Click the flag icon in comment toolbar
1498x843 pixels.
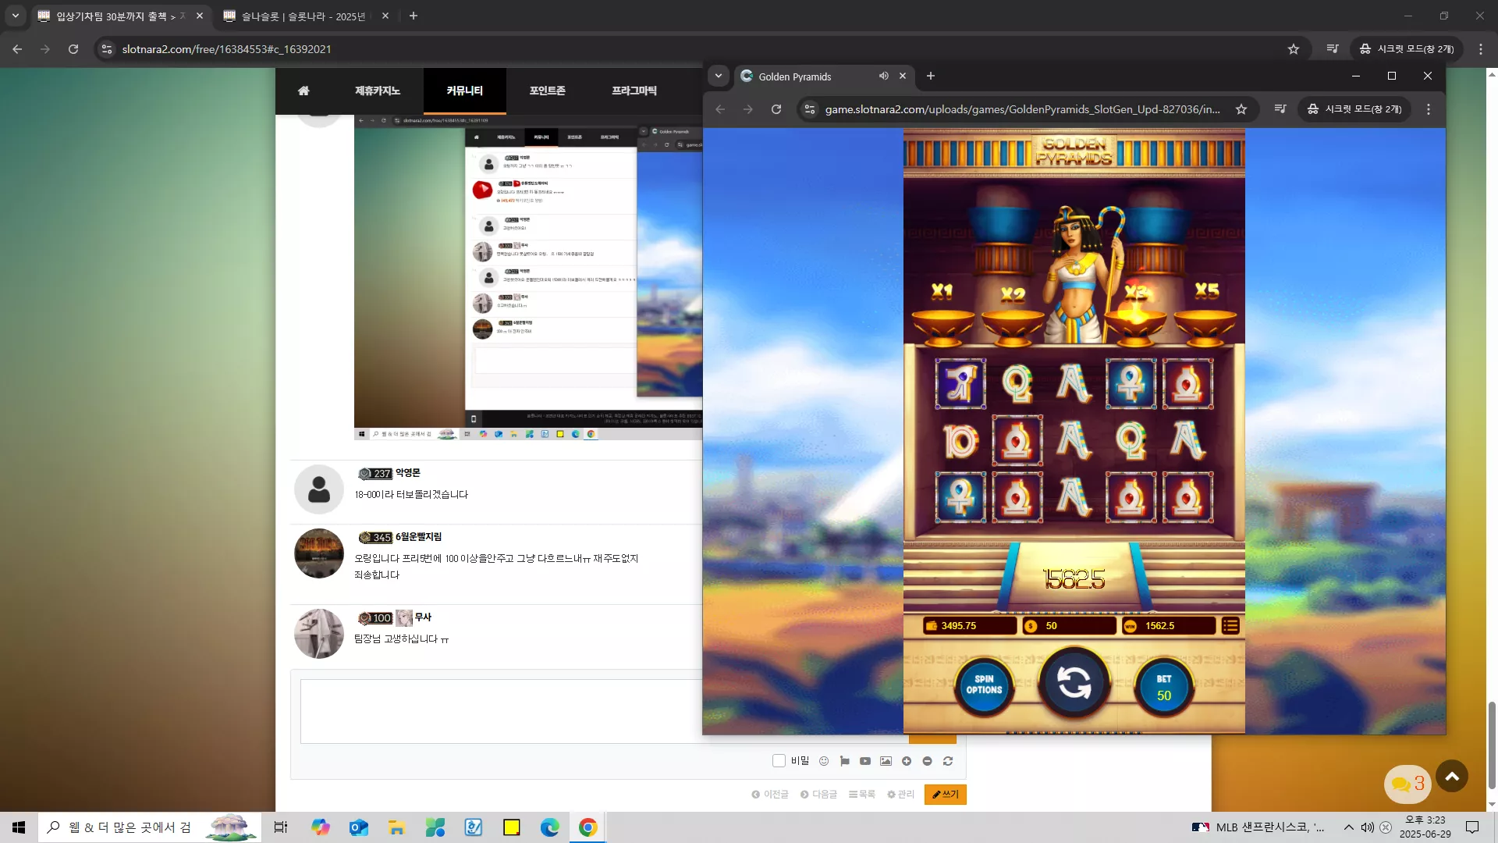coord(844,761)
